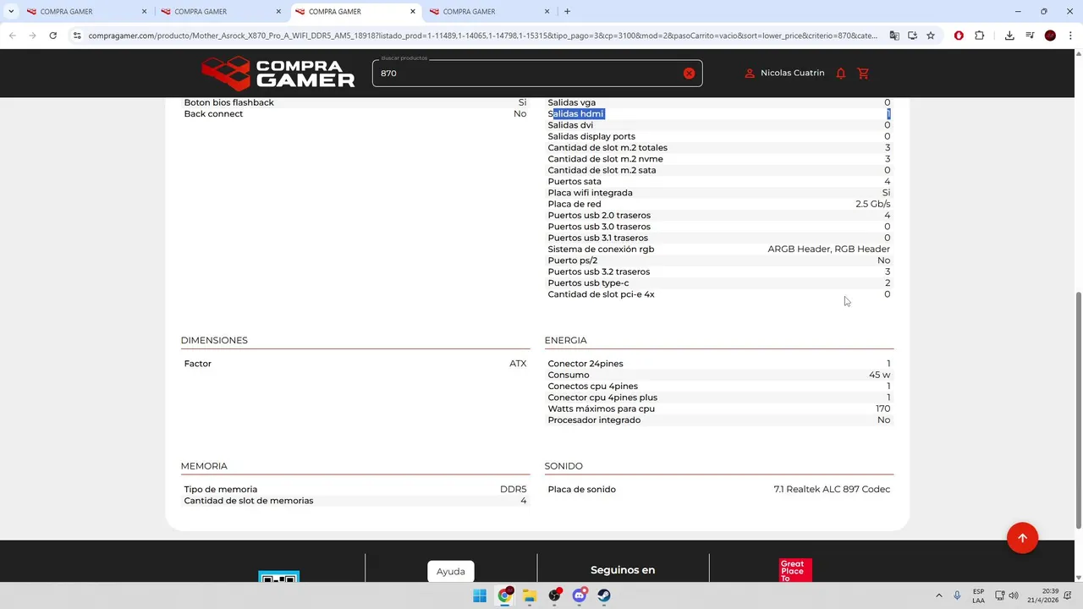This screenshot has width=1083, height=609.
Task: Click the Factor ATX value
Action: coord(518,364)
